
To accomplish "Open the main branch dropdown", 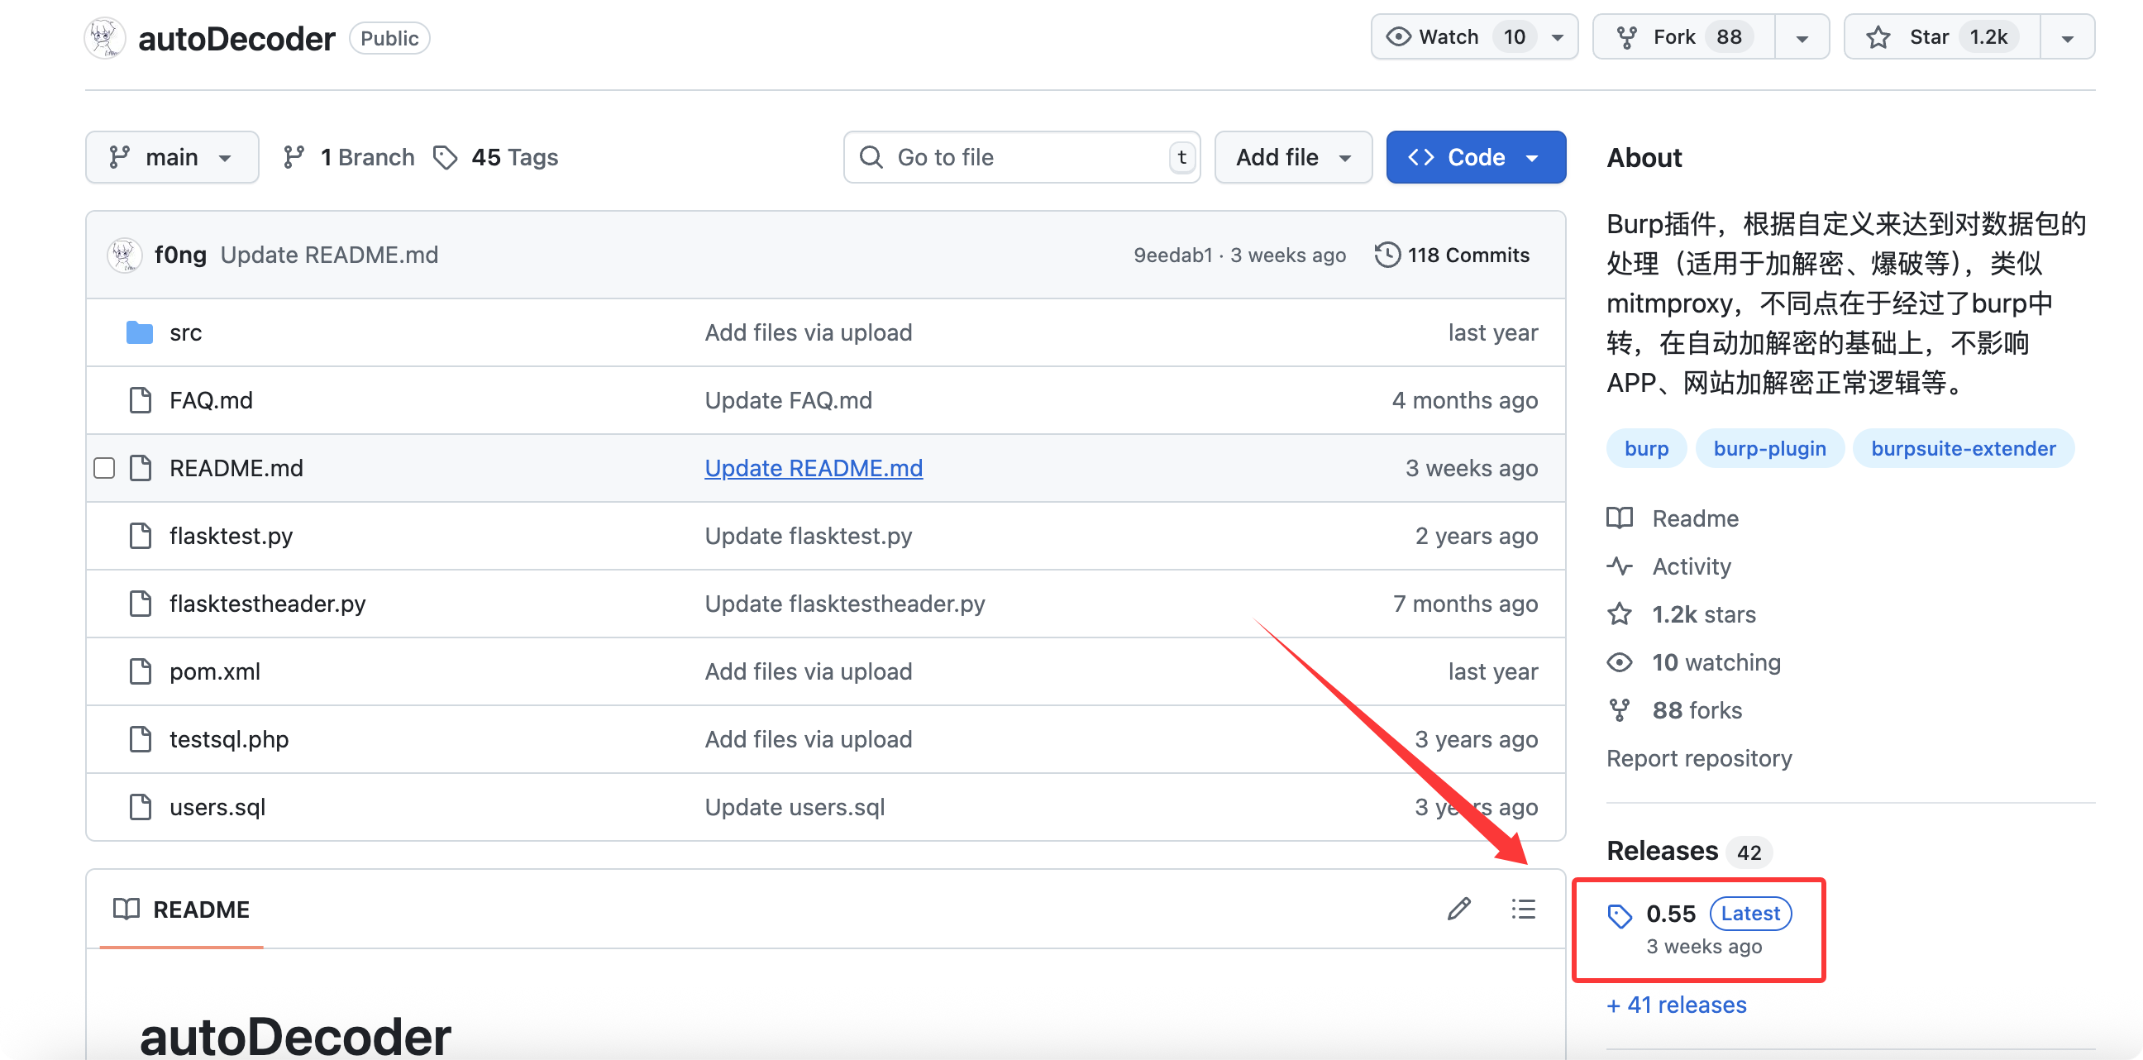I will [171, 157].
